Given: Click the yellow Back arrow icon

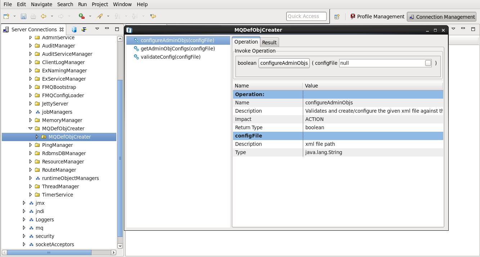Looking at the screenshot, I should [x=44, y=16].
